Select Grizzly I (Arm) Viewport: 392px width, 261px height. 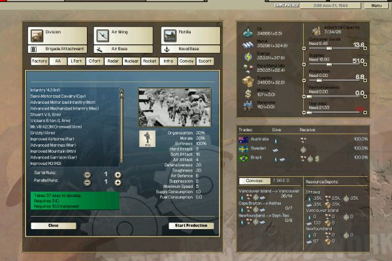(x=42, y=133)
